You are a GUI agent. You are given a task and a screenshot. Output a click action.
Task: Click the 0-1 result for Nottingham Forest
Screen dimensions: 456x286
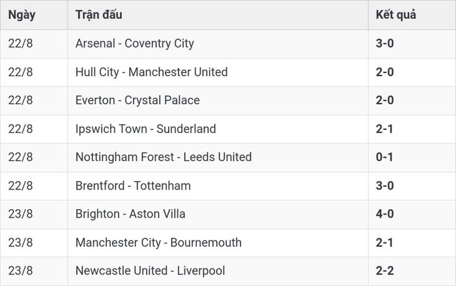click(x=384, y=157)
